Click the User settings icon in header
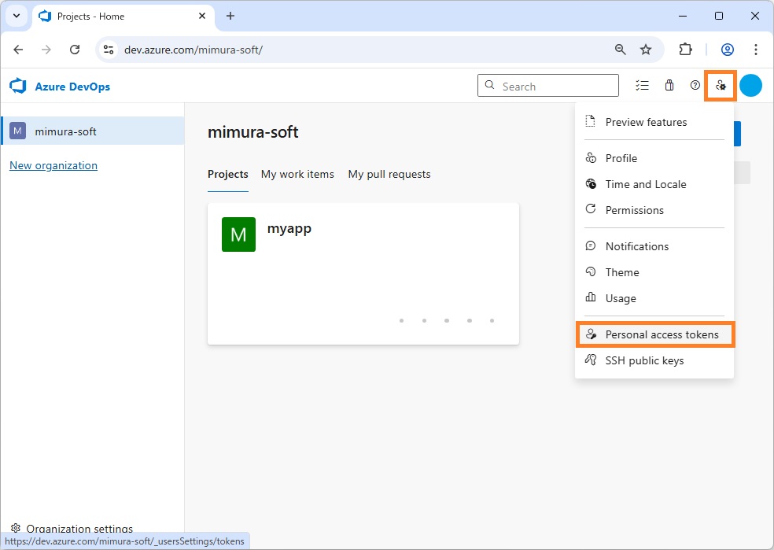Screen dimensions: 774x550 click(x=721, y=86)
